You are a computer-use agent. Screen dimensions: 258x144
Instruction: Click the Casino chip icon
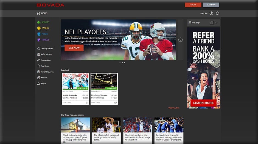(x=39, y=28)
